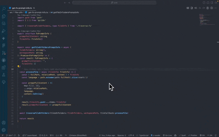Viewport: 219px width, 137px height.
Task: Click the FsPromptInfo interface name
Action: (x=42, y=34)
